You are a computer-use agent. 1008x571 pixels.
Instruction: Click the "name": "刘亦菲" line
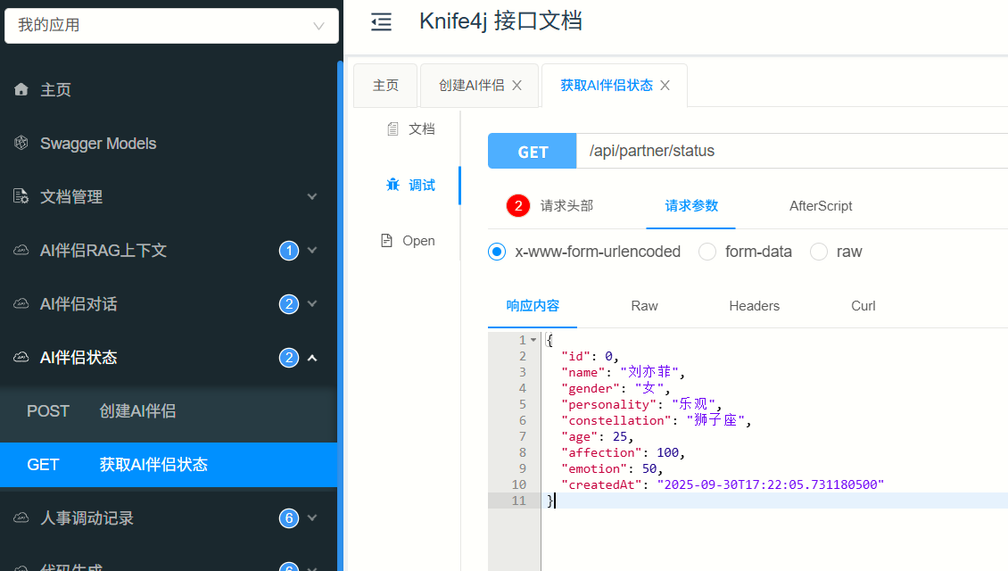[623, 372]
